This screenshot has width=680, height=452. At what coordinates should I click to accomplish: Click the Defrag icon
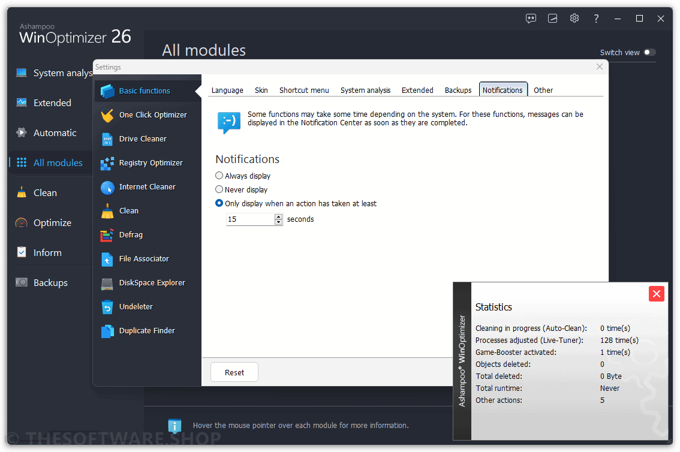tap(107, 235)
